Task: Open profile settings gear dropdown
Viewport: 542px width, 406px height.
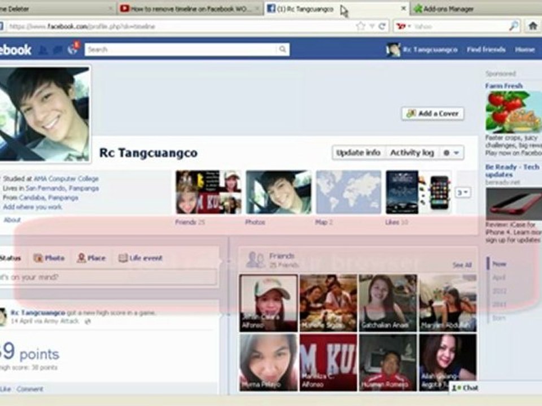Action: (451, 153)
